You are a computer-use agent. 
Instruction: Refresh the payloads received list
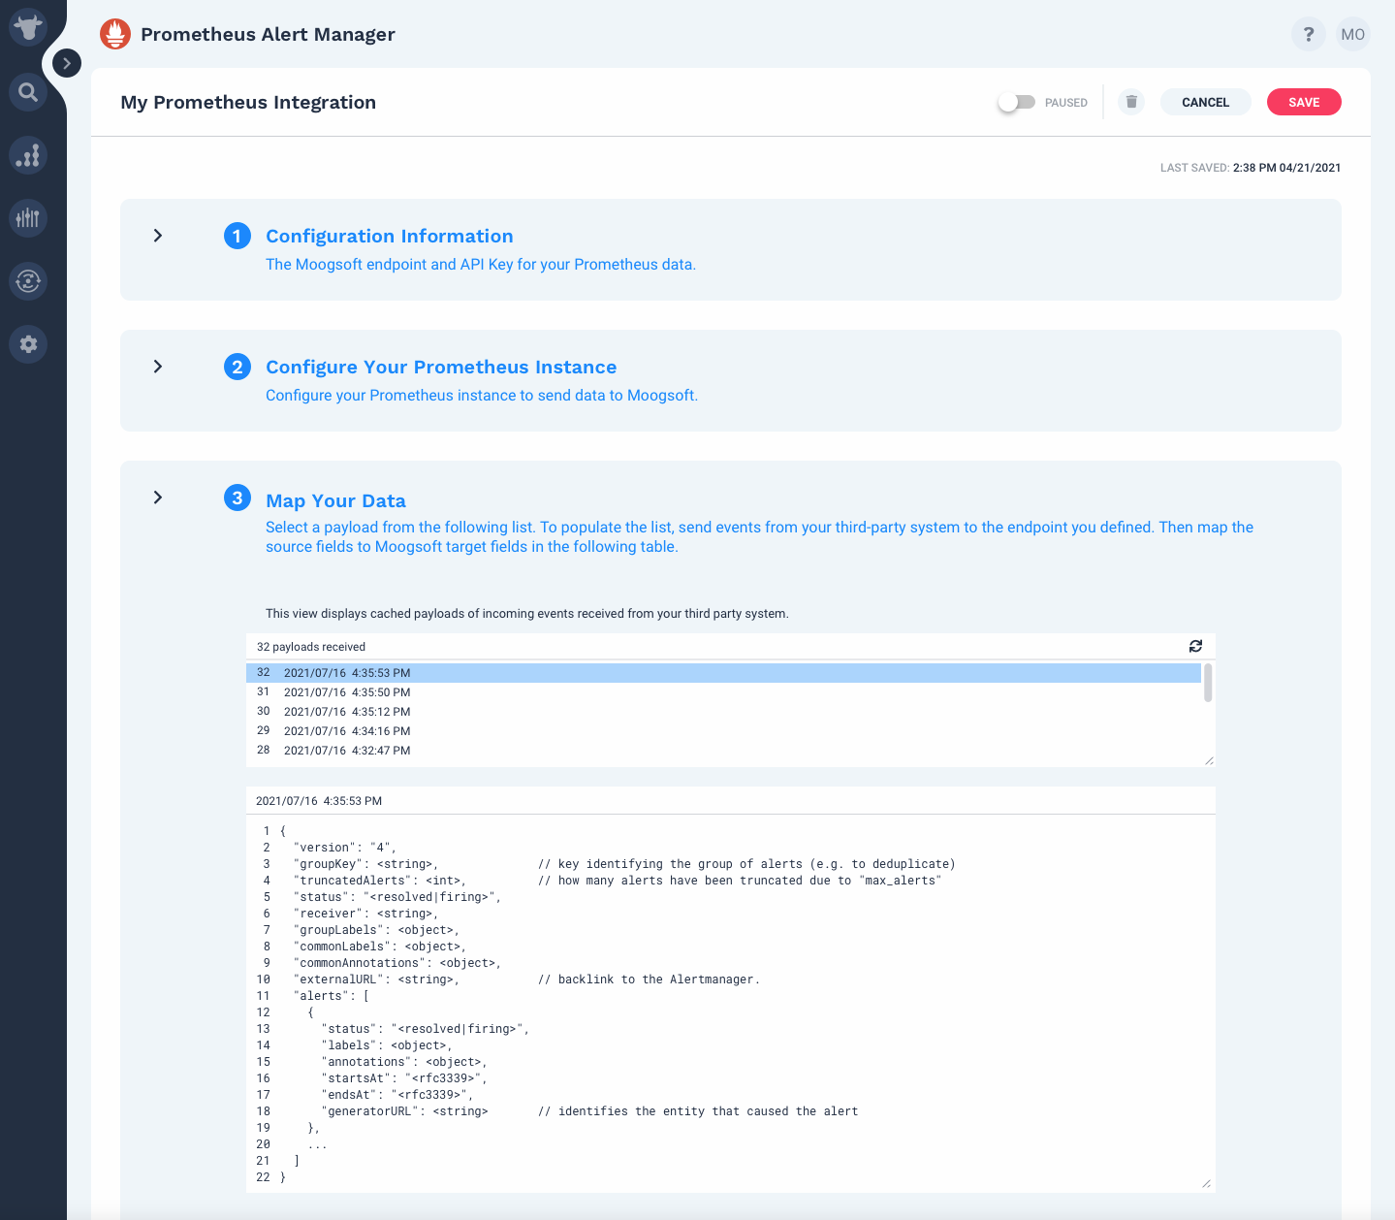(x=1195, y=646)
